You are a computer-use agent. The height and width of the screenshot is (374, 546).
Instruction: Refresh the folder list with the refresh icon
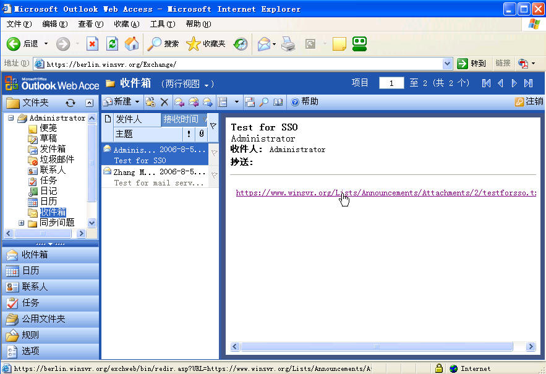[x=70, y=103]
